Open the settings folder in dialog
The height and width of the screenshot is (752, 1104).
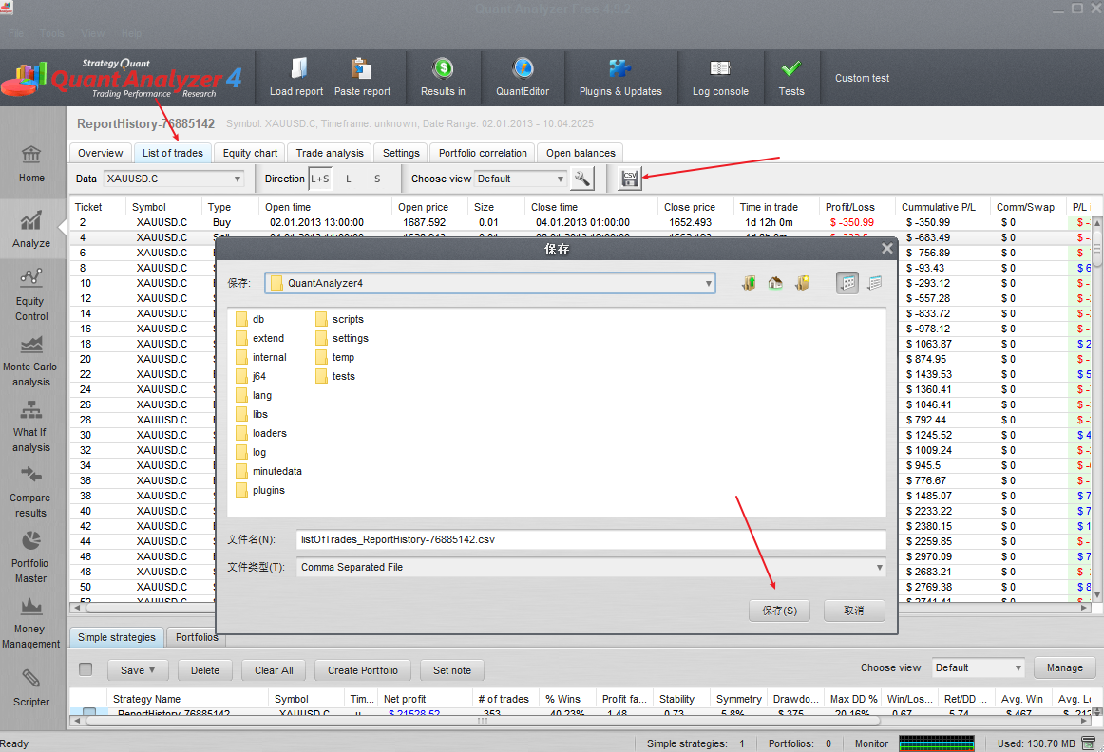coord(341,338)
